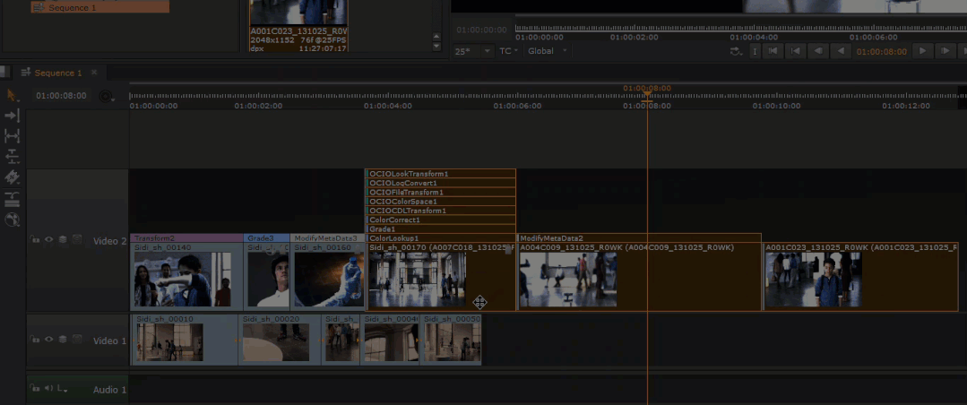Screen dimensions: 967x405
Task: Jump to first frame in viewer controls
Action: pos(773,51)
